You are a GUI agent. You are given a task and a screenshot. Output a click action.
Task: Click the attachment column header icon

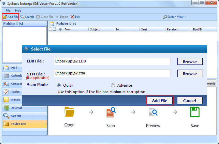[x=60, y=29]
